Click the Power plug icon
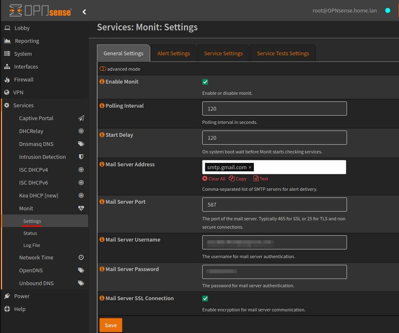The image size is (399, 333). point(7,296)
